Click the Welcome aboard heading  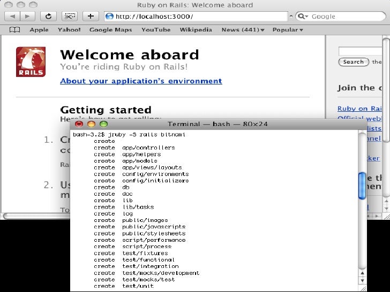[130, 55]
